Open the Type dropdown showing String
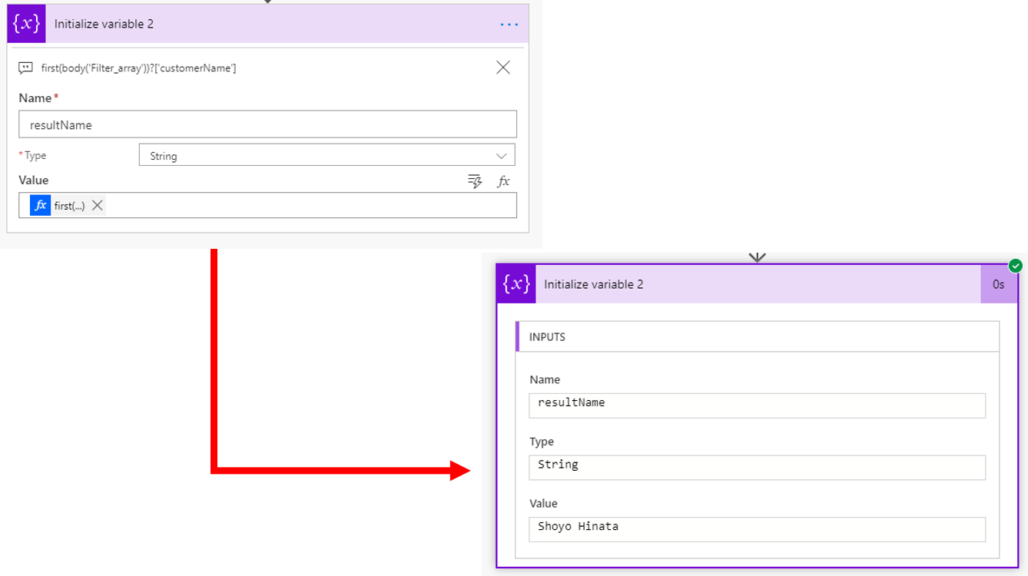This screenshot has height=576, width=1028. tap(327, 155)
